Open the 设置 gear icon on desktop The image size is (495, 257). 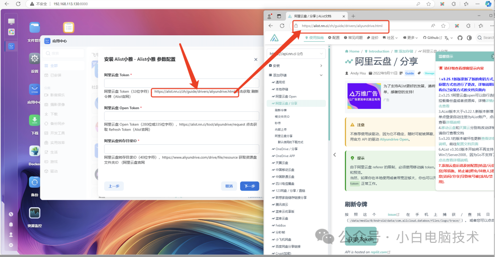point(34,59)
